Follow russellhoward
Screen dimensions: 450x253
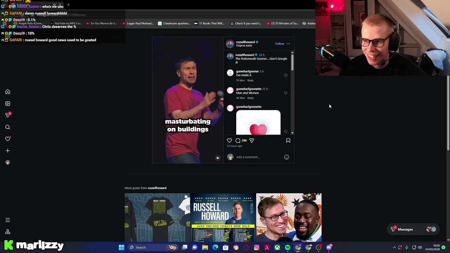pos(279,44)
